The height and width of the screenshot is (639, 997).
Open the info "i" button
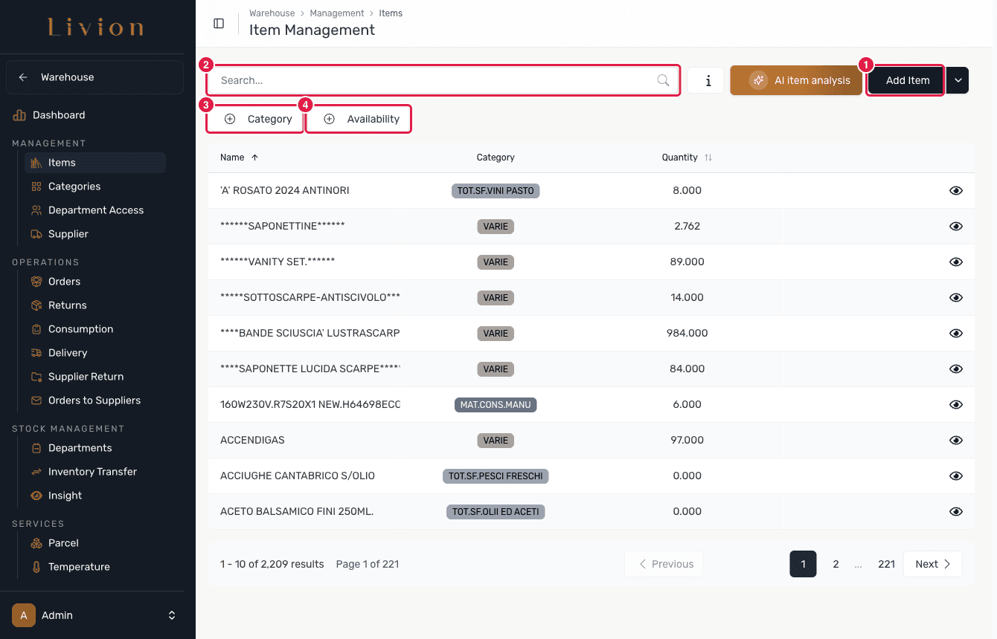(705, 80)
